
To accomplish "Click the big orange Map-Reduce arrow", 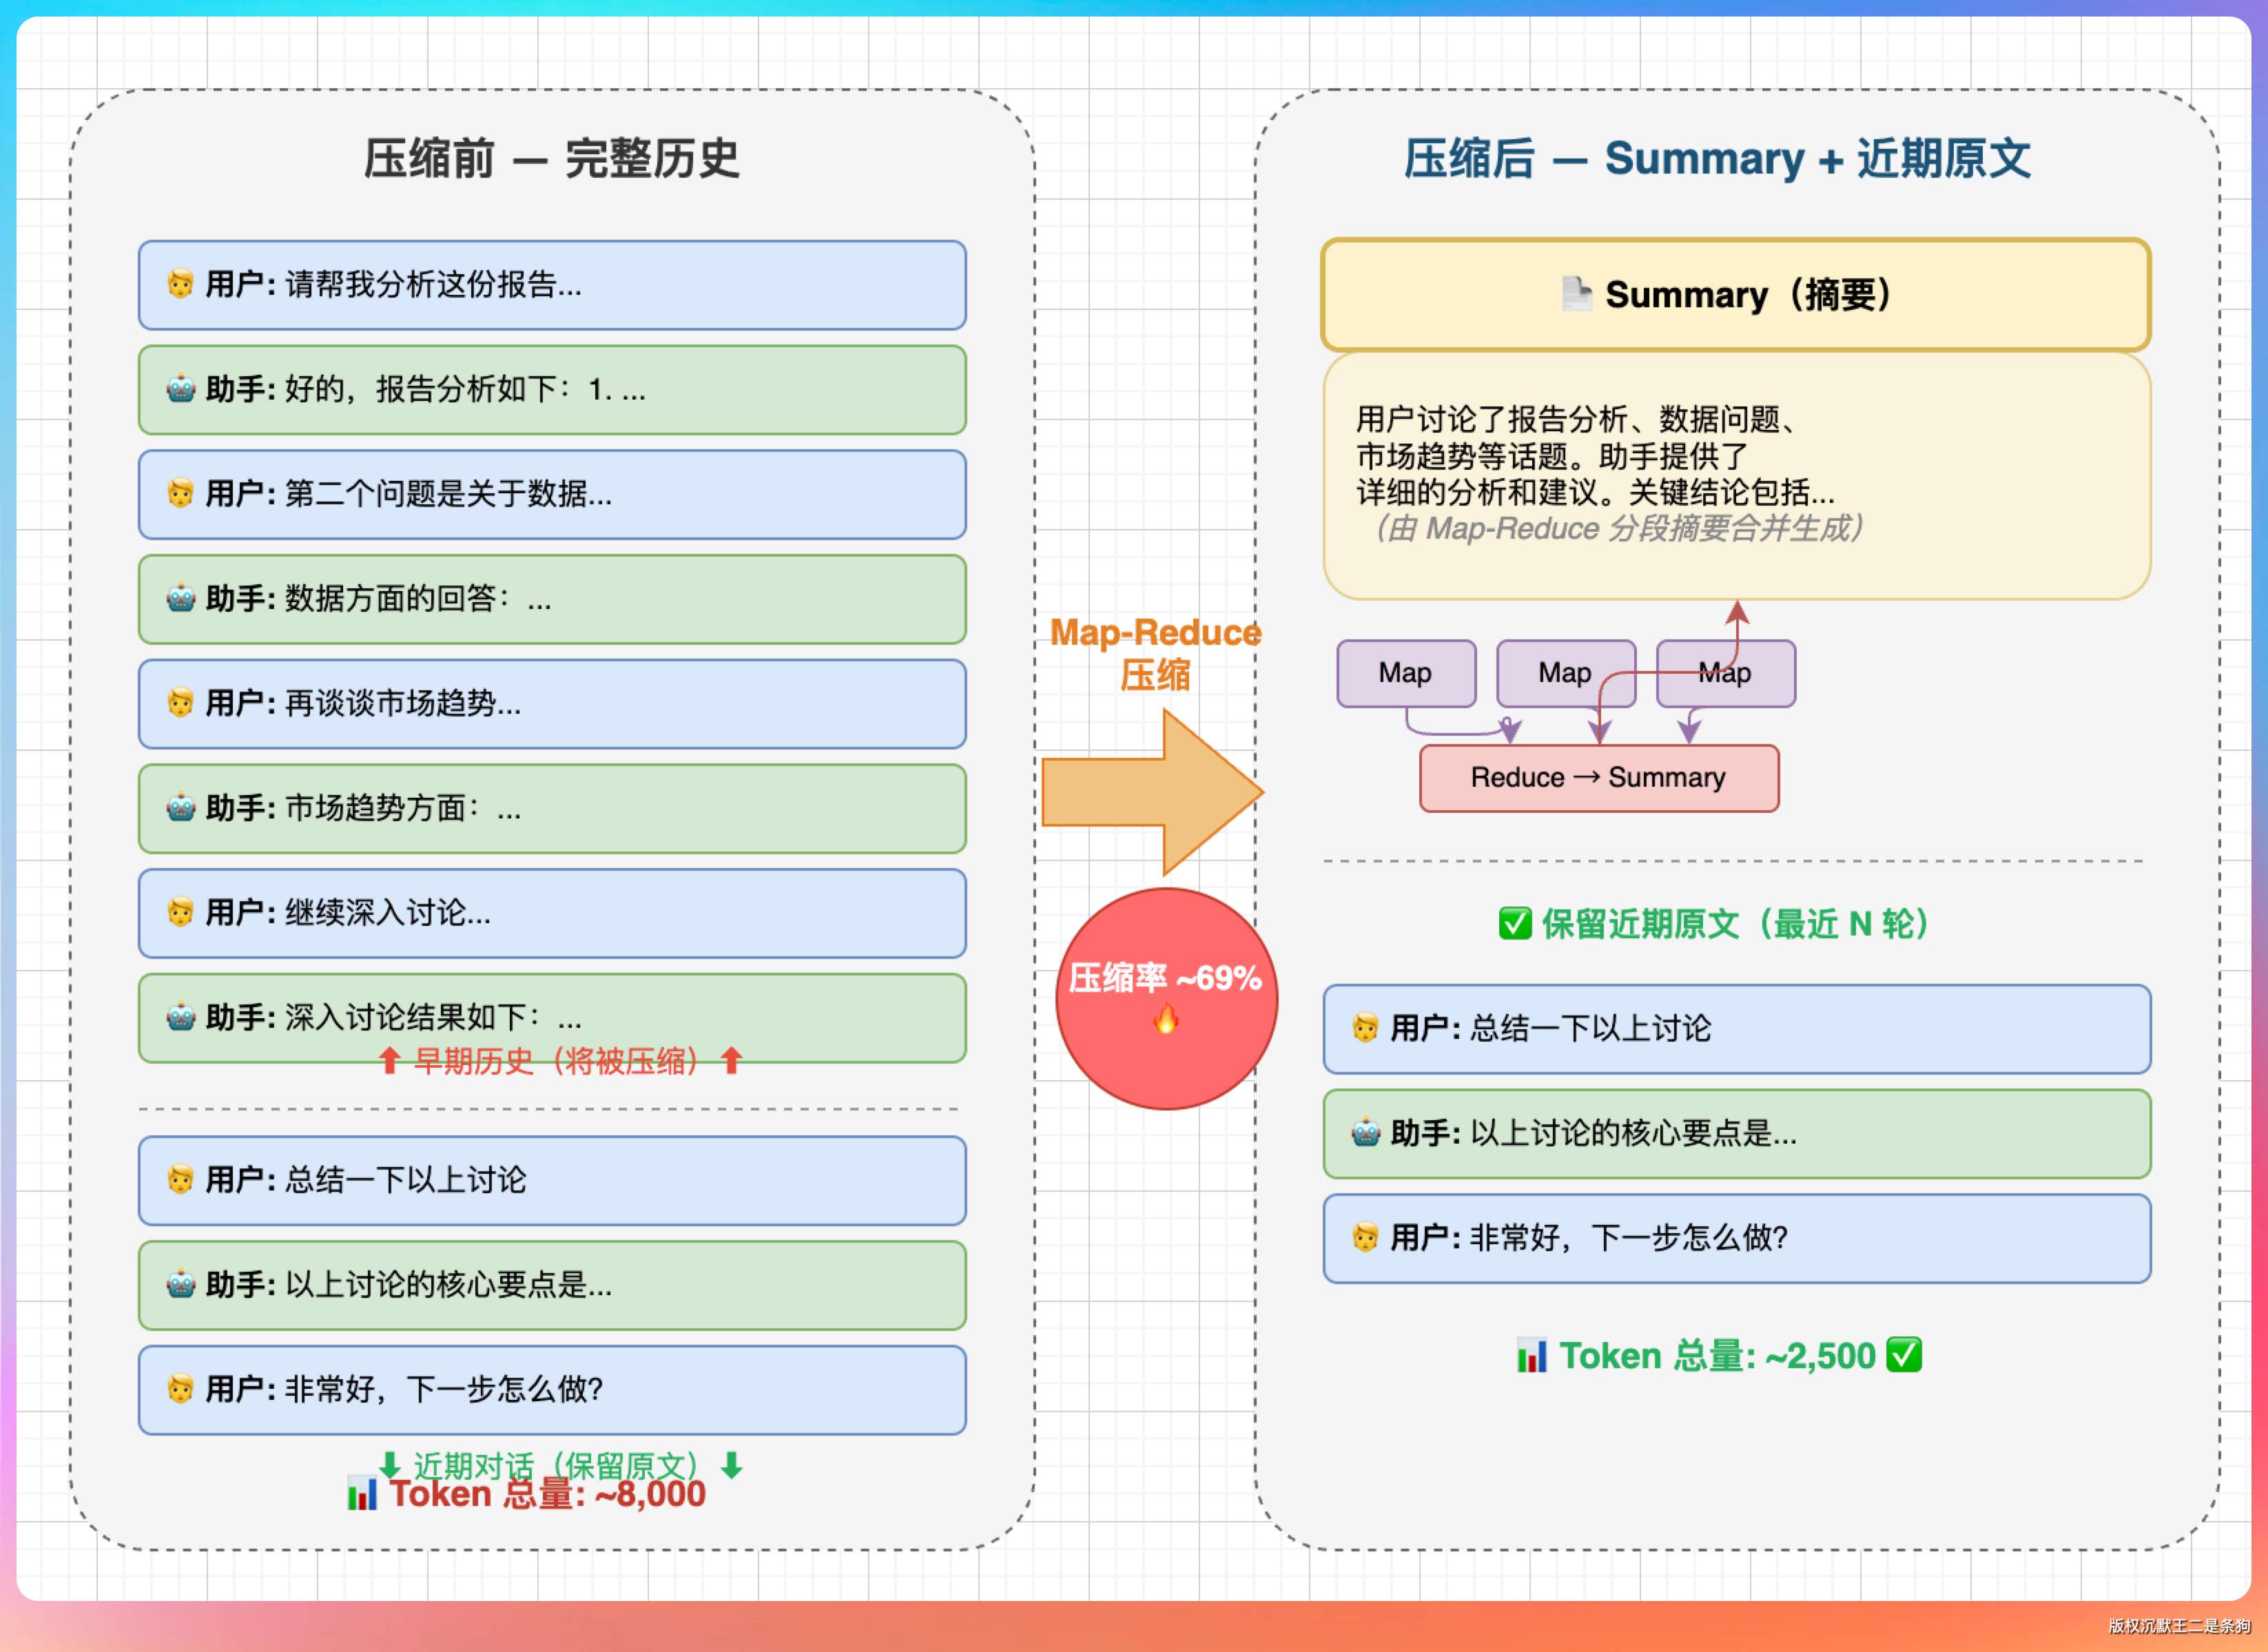I will 1153,792.
